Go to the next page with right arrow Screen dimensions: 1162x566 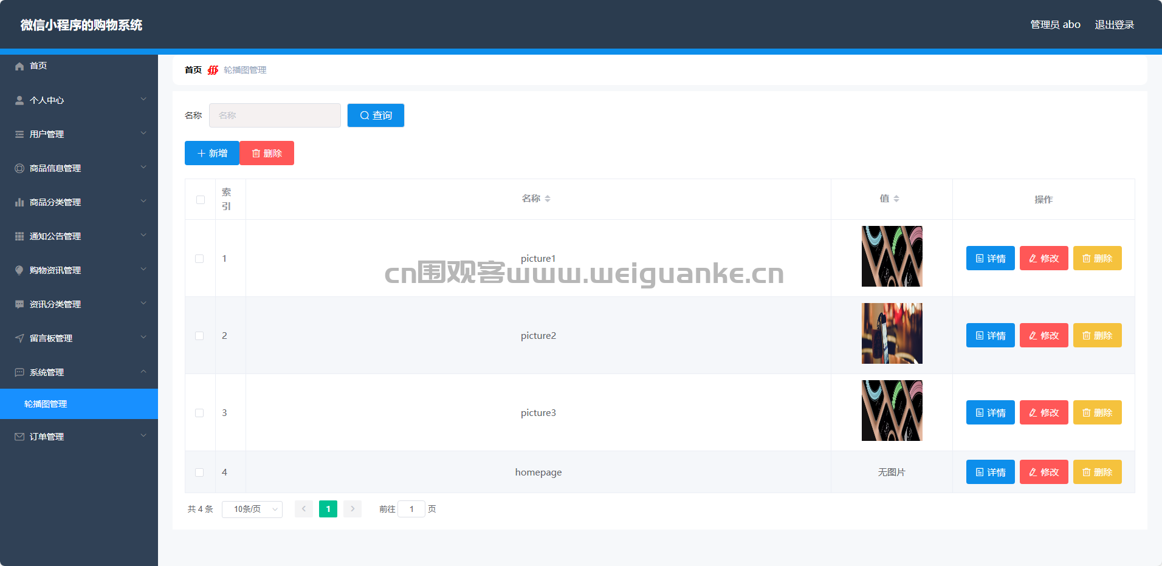click(x=352, y=509)
